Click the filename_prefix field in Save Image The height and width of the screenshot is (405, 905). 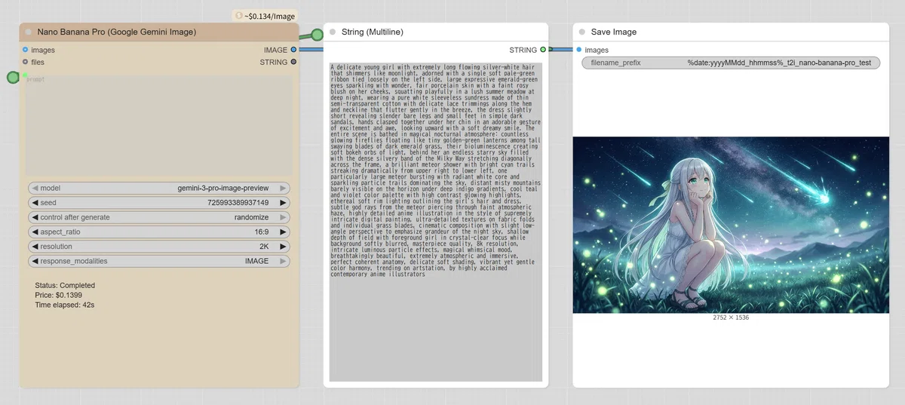pos(731,63)
